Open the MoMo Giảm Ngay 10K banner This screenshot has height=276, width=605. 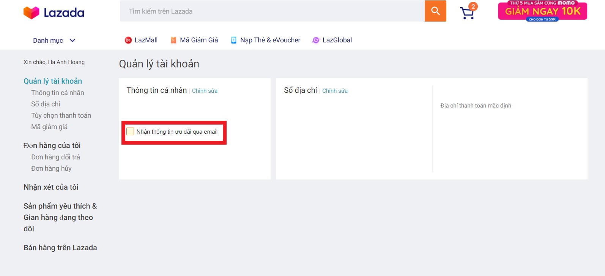point(542,11)
